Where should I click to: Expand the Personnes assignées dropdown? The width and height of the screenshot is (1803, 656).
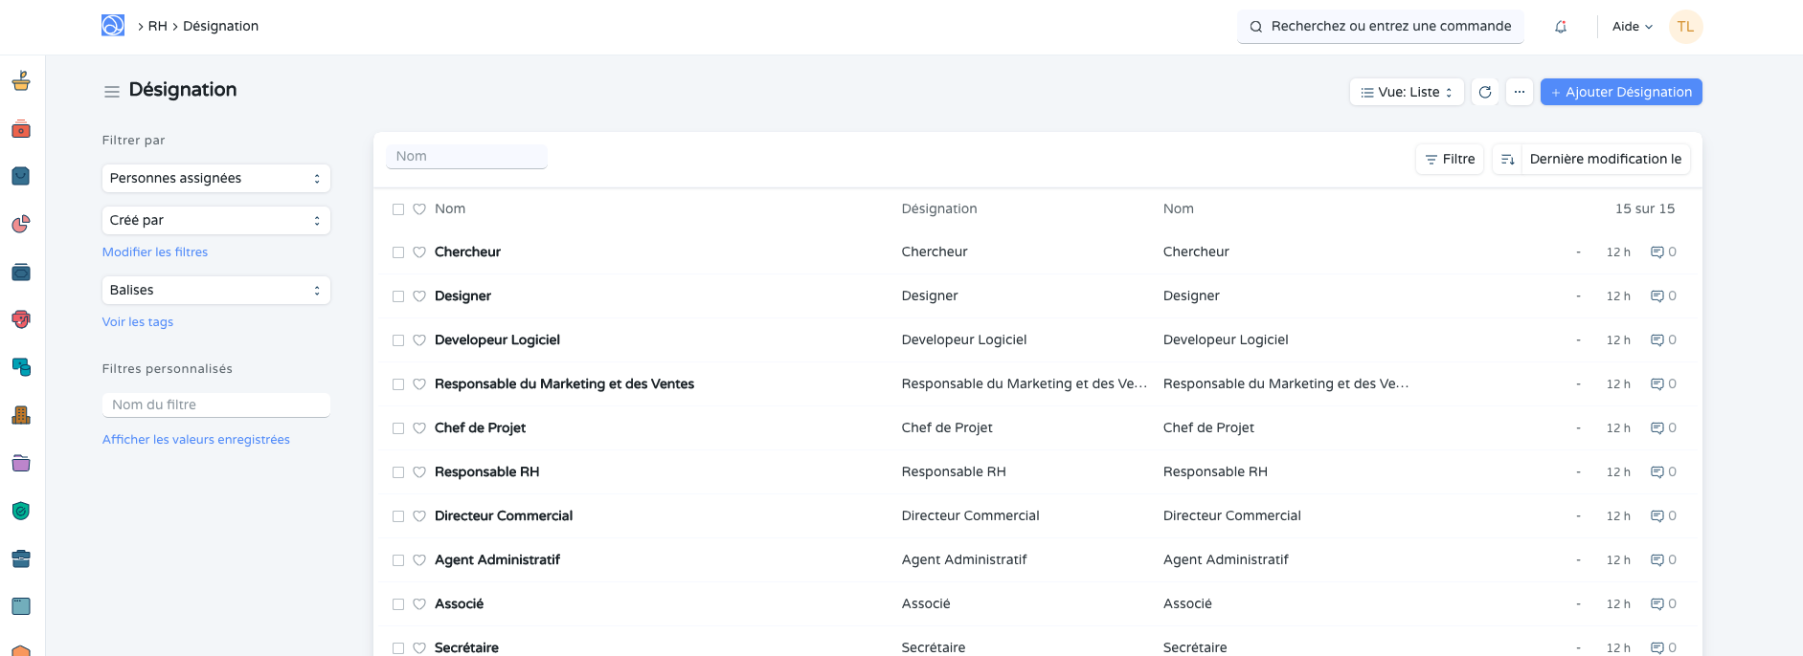pyautogui.click(x=215, y=179)
